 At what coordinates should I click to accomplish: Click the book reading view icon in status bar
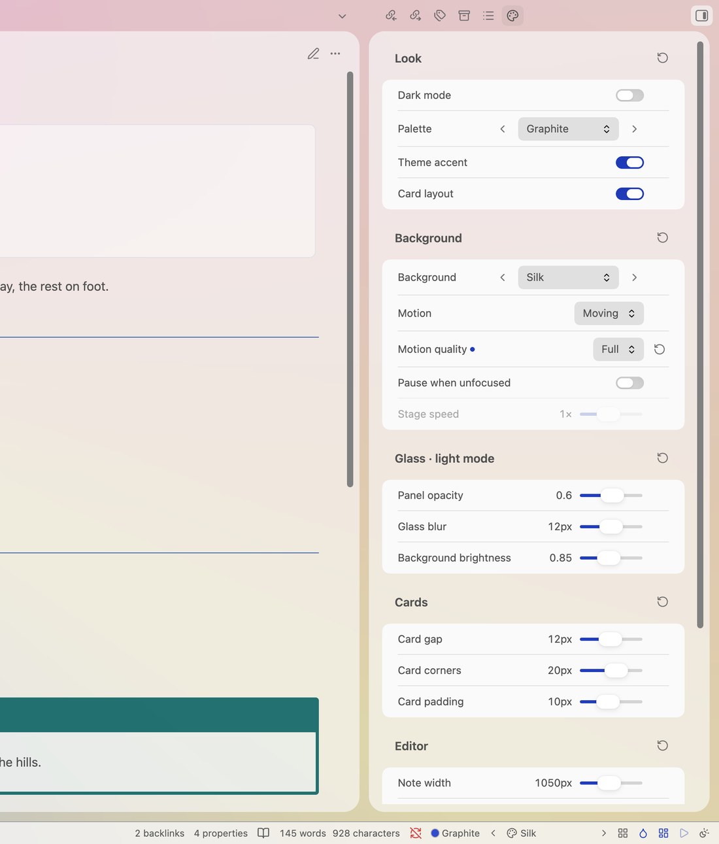[263, 833]
